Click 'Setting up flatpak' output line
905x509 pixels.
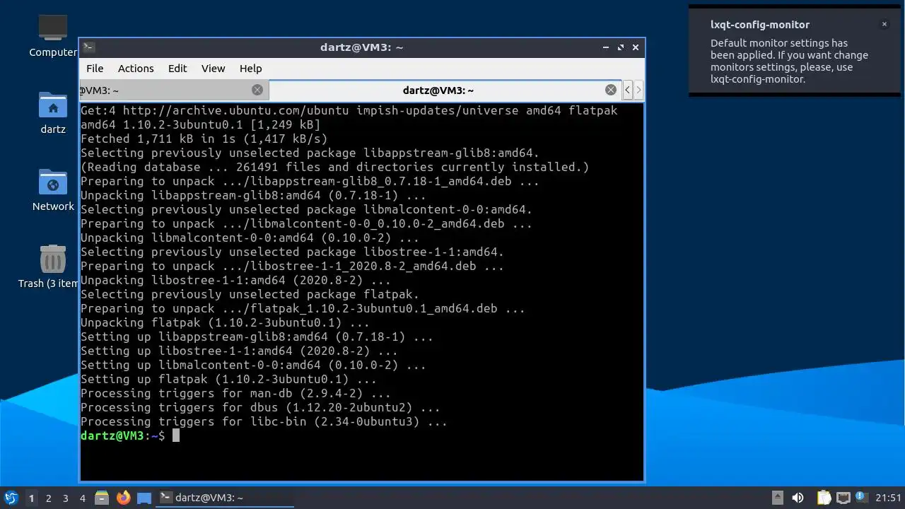click(x=228, y=380)
